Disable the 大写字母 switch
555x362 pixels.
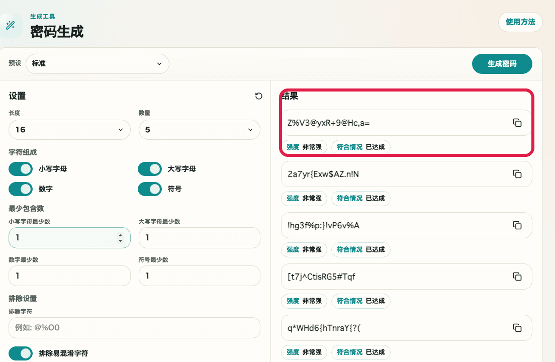coord(150,169)
